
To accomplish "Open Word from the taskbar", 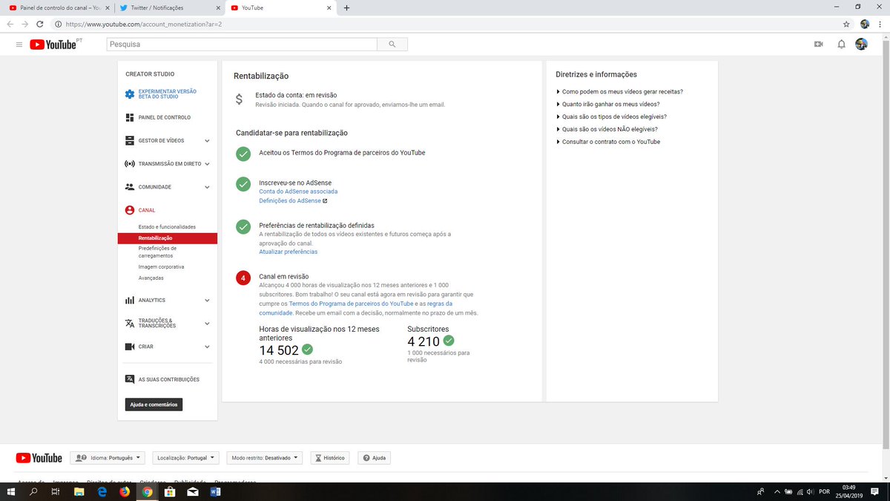I will click(x=216, y=491).
